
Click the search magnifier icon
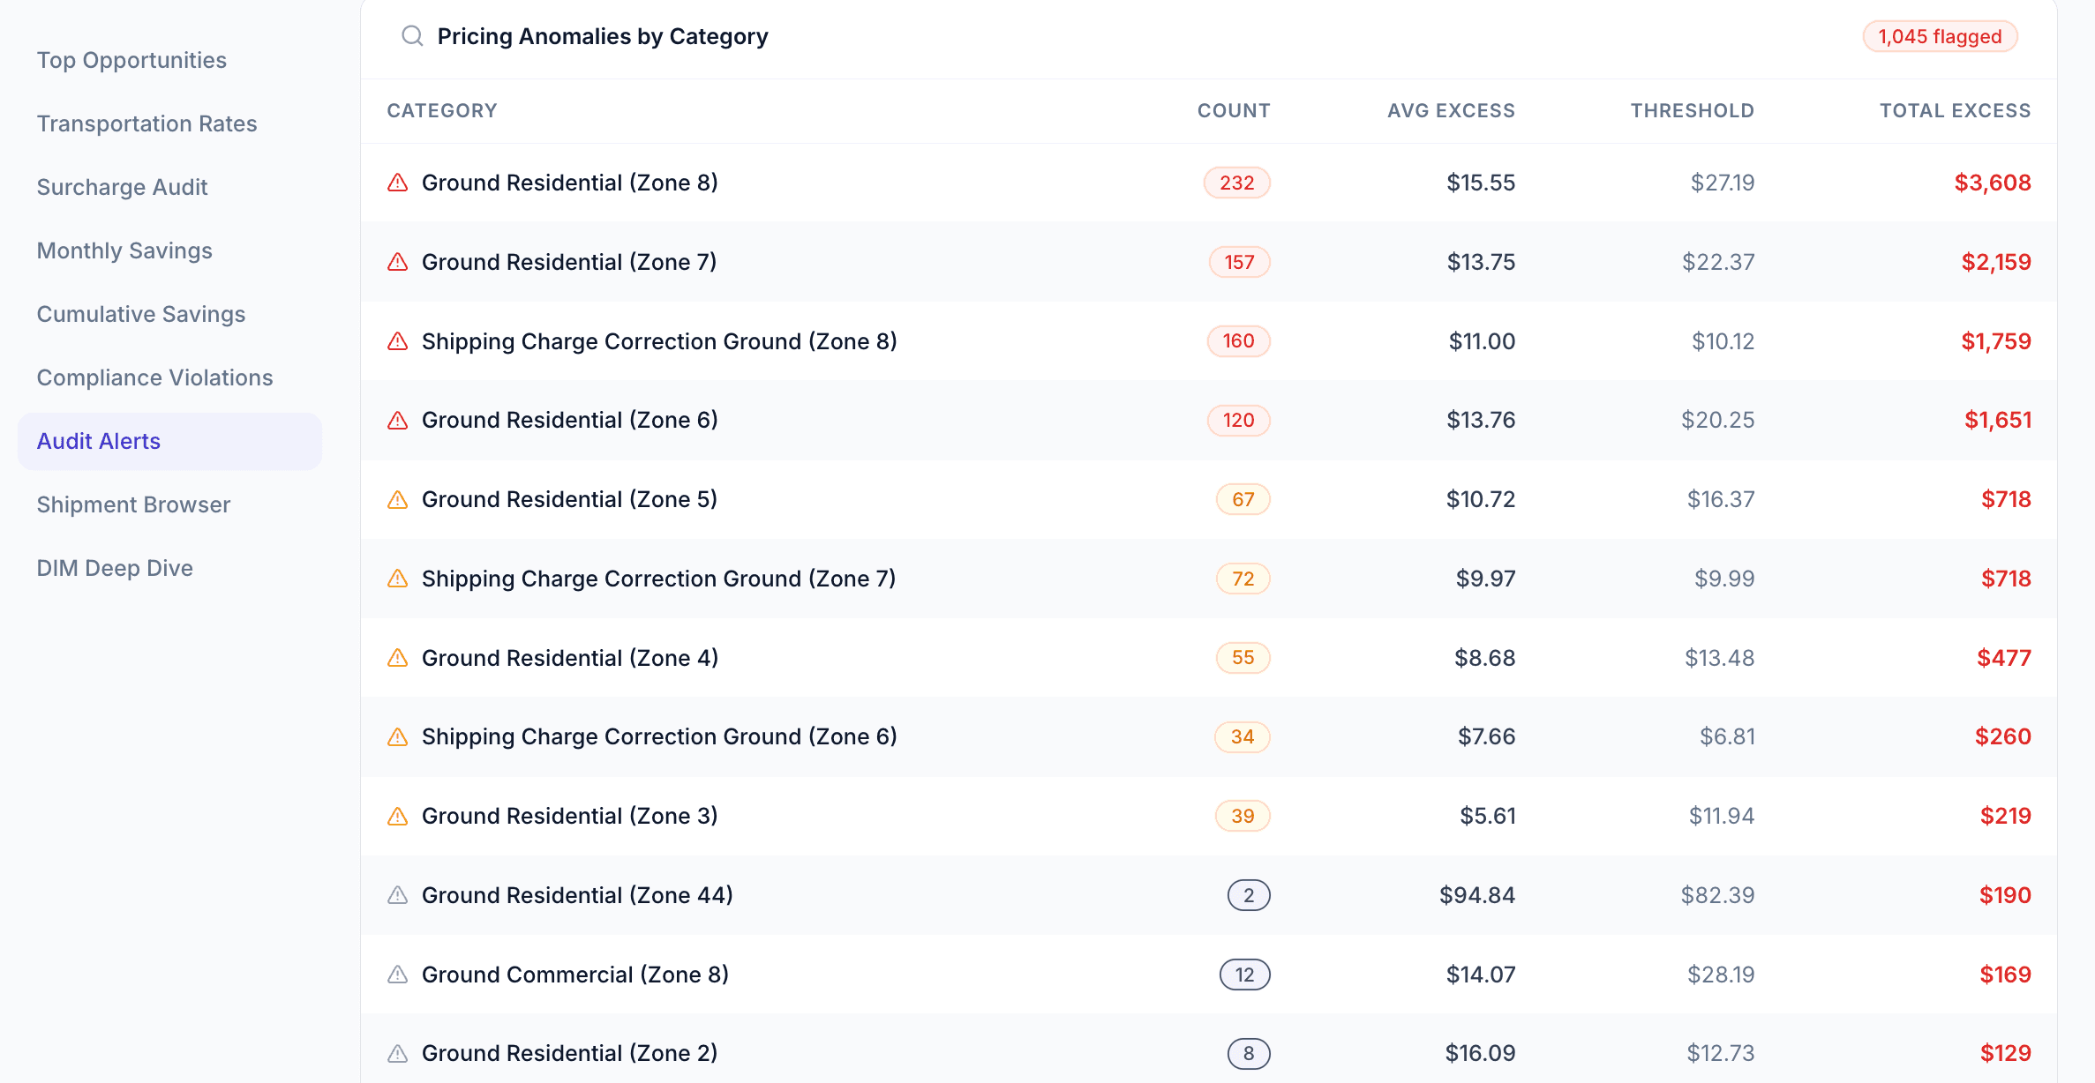(x=411, y=35)
